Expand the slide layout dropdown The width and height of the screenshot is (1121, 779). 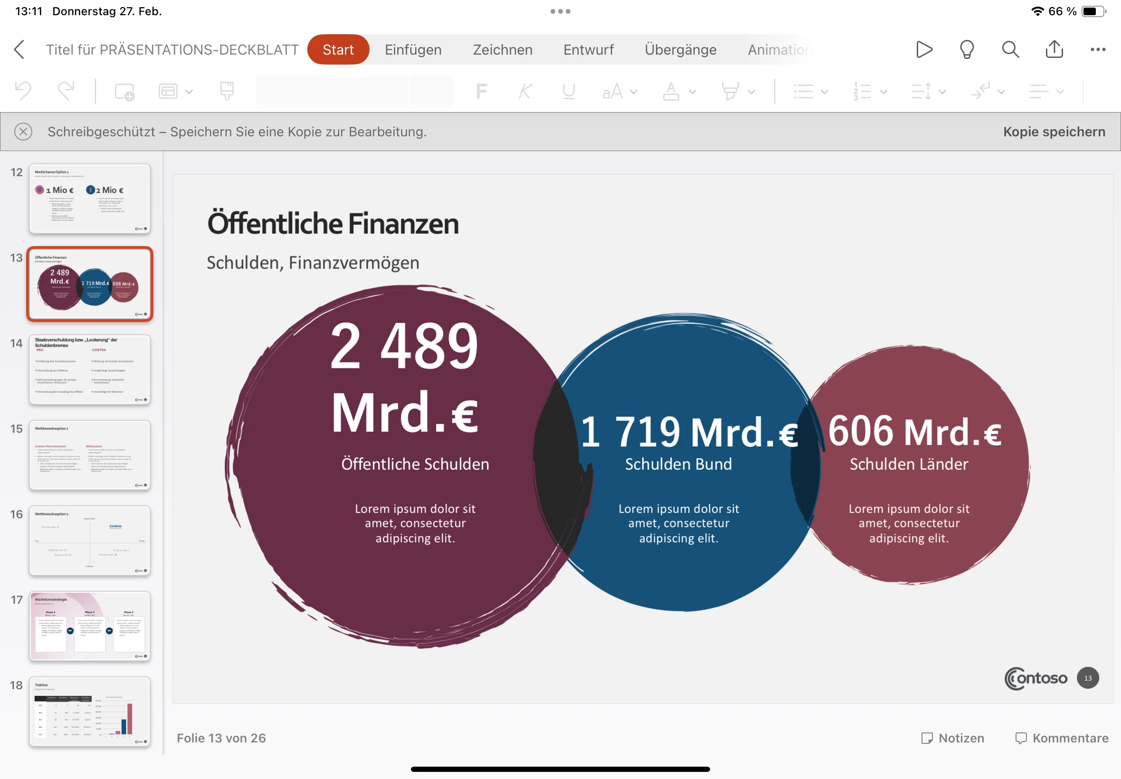click(x=189, y=92)
